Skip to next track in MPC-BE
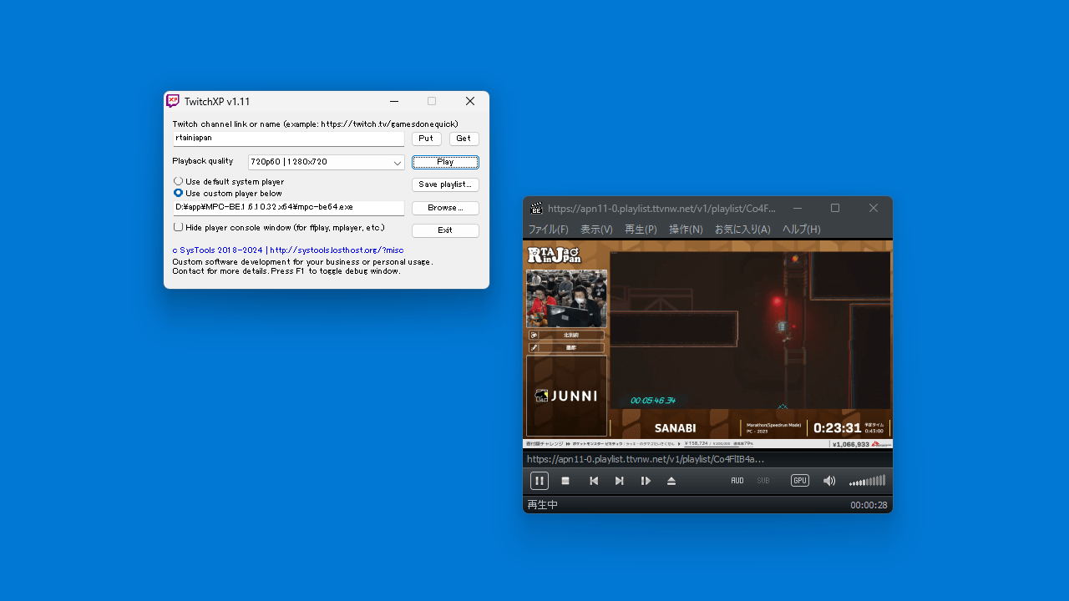The image size is (1069, 601). point(620,481)
